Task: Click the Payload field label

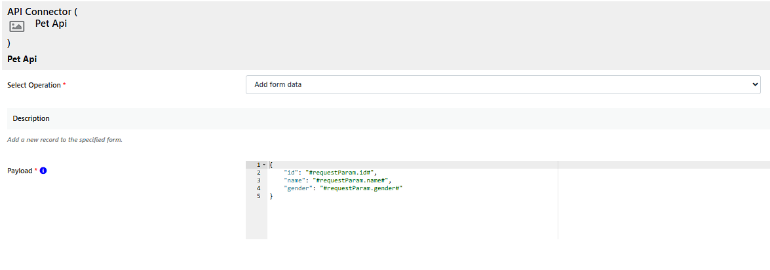Action: pos(20,171)
